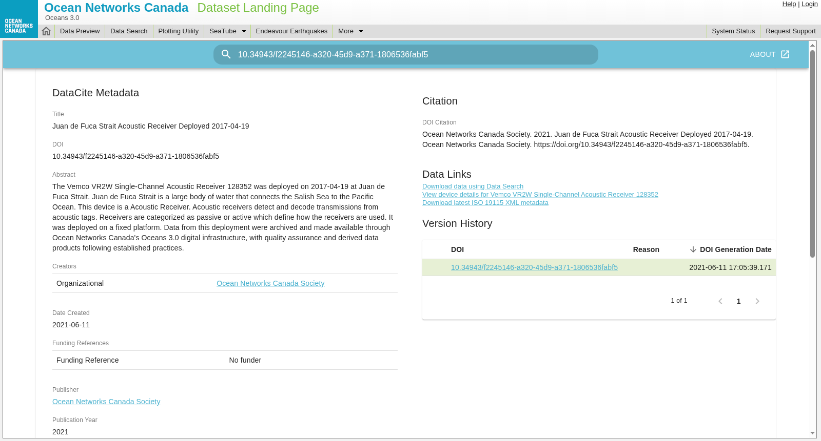Sort by DOI Generation Date arrow
This screenshot has height=441, width=821.
693,249
